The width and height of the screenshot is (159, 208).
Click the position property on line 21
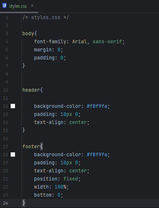[46, 179]
